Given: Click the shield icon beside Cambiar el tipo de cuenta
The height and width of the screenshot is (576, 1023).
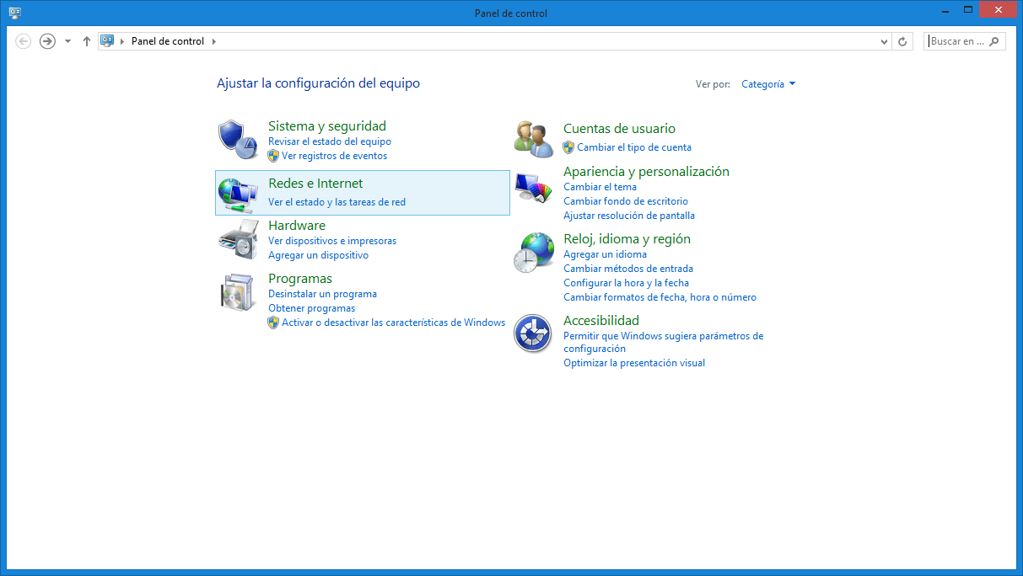Looking at the screenshot, I should click(568, 147).
